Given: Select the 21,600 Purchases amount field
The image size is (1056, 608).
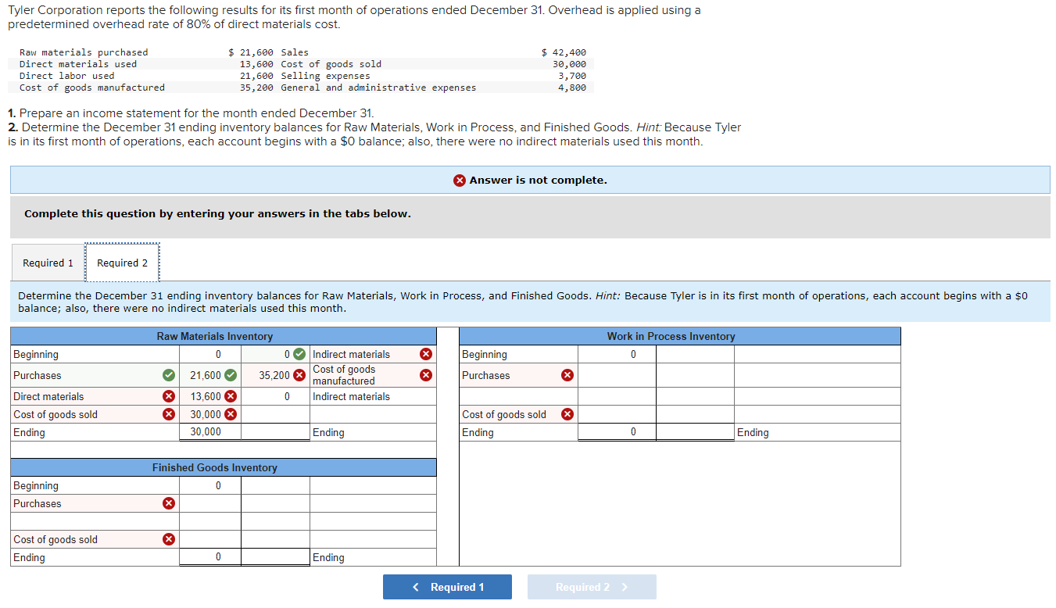Looking at the screenshot, I should 210,375.
